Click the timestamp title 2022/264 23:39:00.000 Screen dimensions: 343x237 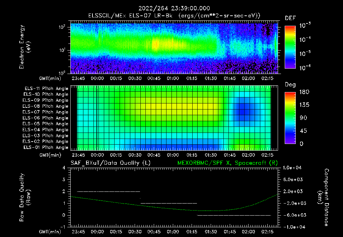click(x=174, y=8)
